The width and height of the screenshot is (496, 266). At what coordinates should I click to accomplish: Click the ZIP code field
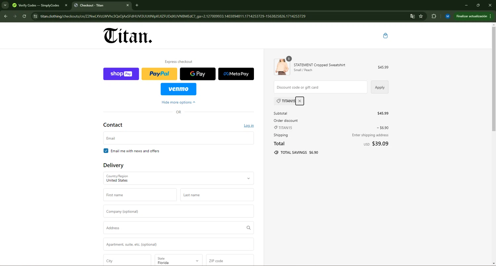click(230, 260)
